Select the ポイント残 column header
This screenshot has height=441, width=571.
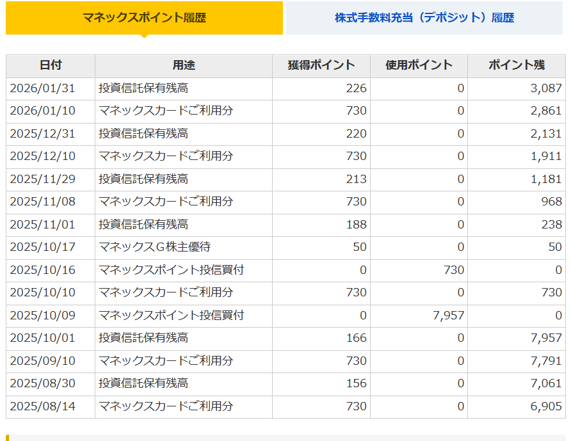click(x=516, y=65)
